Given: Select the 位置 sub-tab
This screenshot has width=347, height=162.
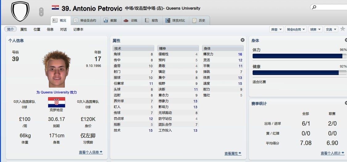Looking at the screenshot, I should coord(37,29).
